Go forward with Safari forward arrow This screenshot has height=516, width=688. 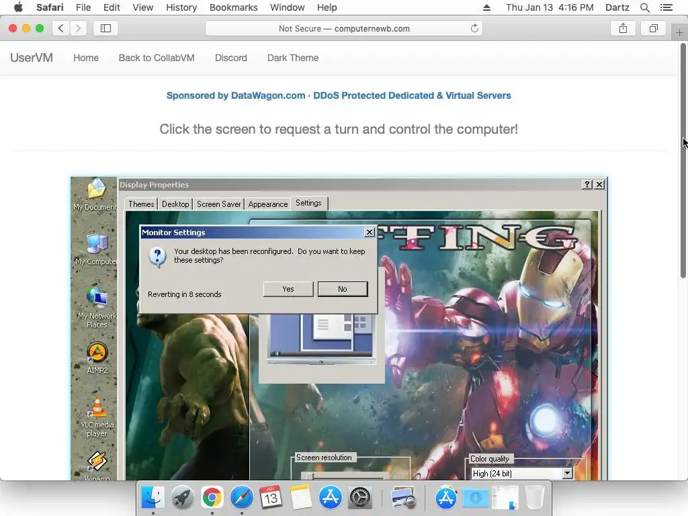coord(78,28)
